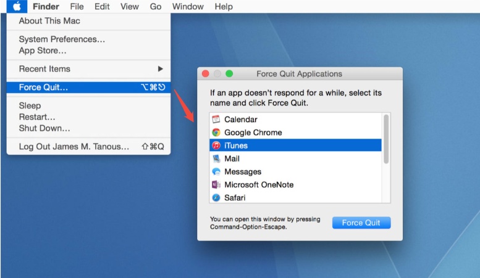Click the blue Force Quit button

pos(361,223)
